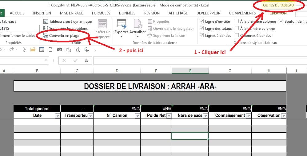
Task: Click the confirm checkmark in formula bar
Action: pyautogui.click(x=75, y=60)
